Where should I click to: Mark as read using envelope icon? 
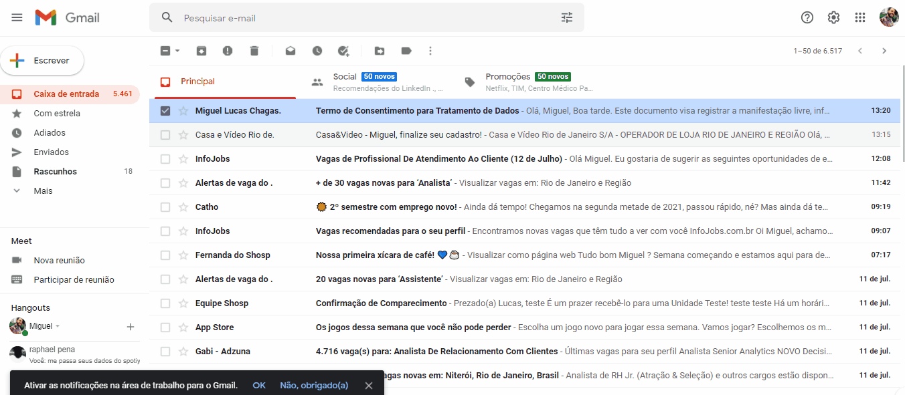click(291, 51)
